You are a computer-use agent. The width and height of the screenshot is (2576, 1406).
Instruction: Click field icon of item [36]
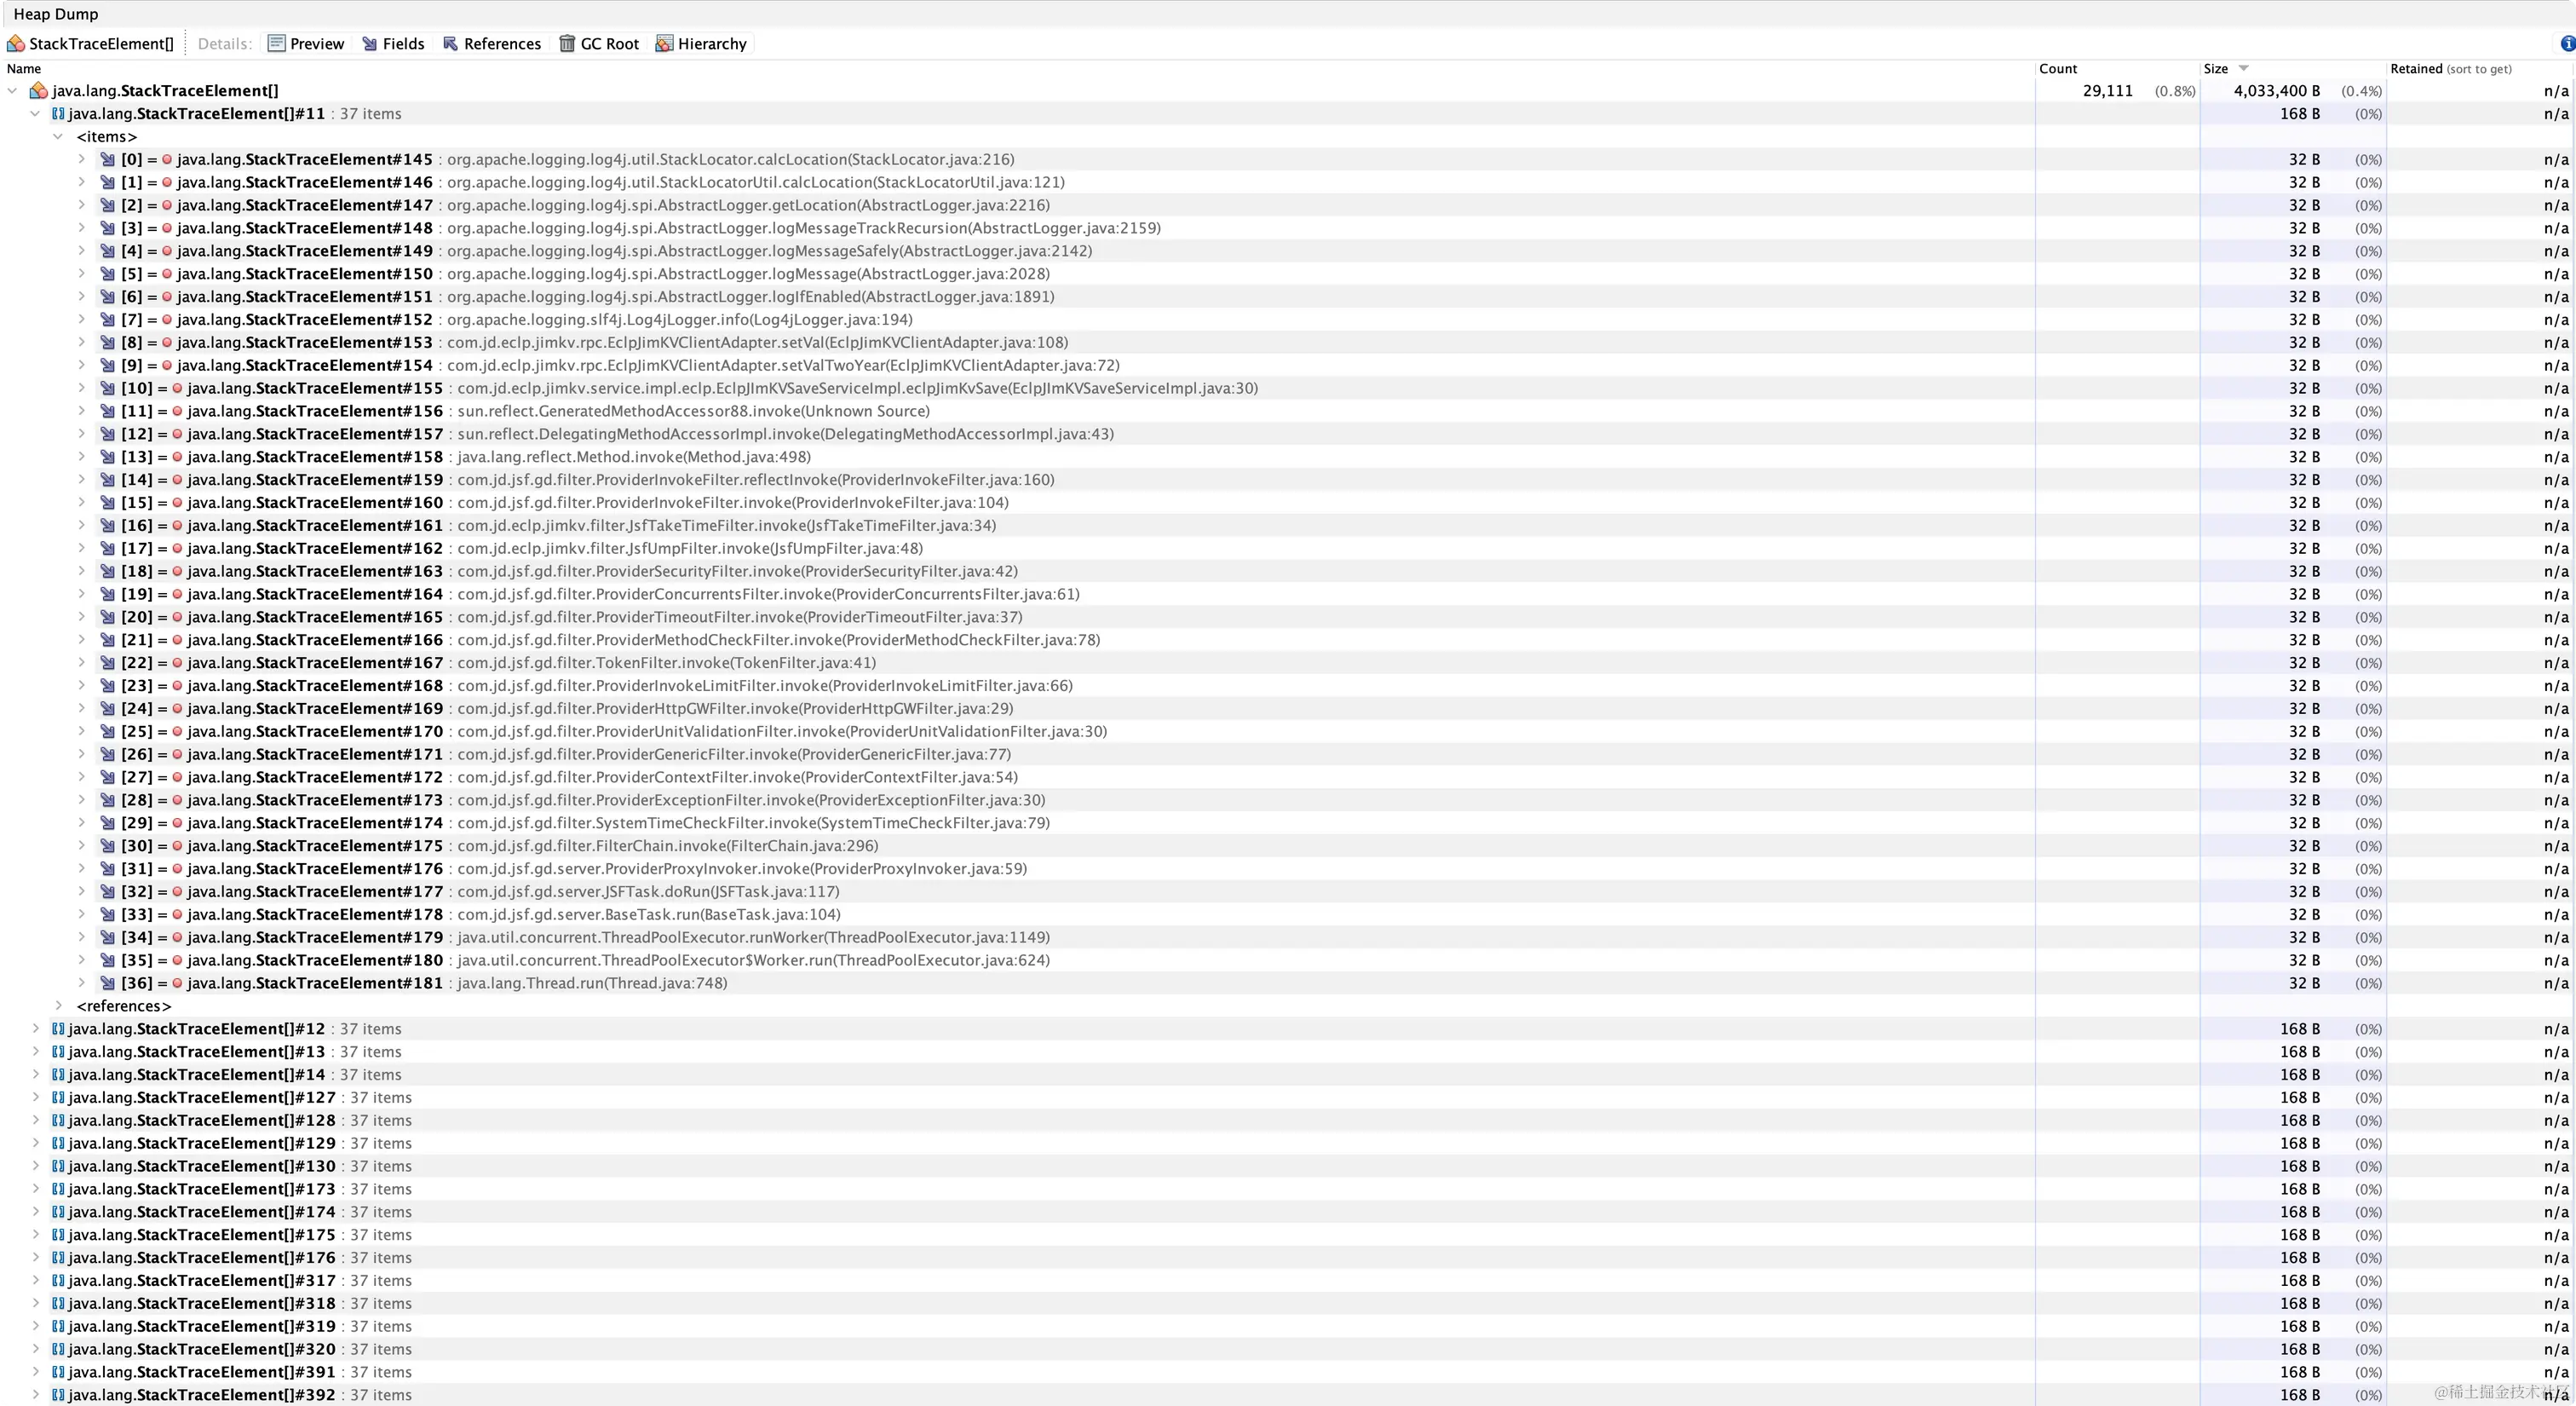click(107, 983)
